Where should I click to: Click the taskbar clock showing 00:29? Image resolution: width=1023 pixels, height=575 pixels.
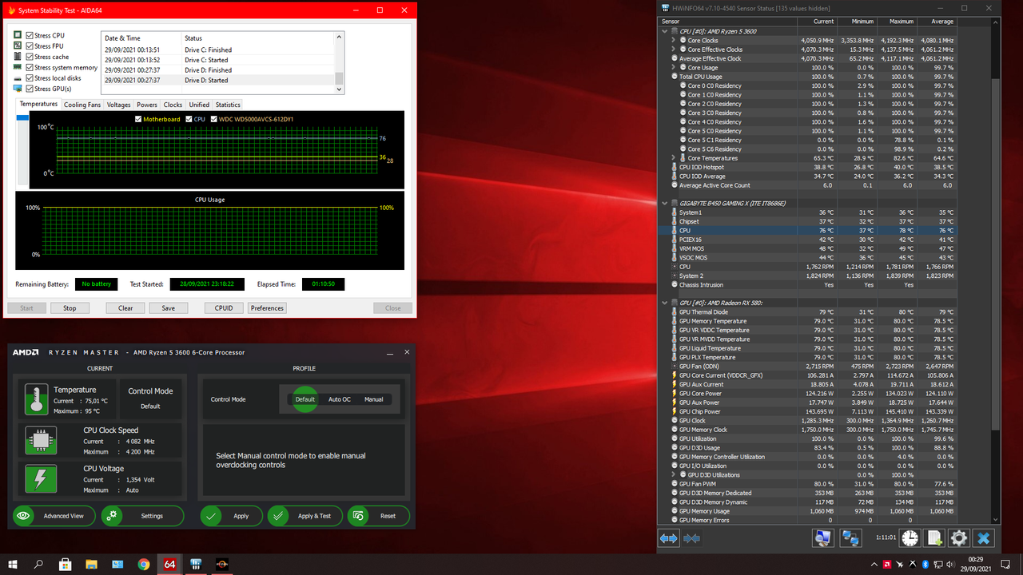click(x=975, y=564)
